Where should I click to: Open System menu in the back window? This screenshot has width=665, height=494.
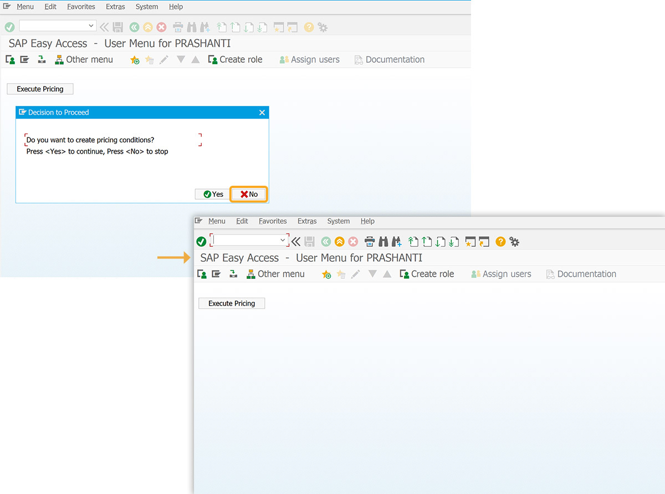coord(146,7)
